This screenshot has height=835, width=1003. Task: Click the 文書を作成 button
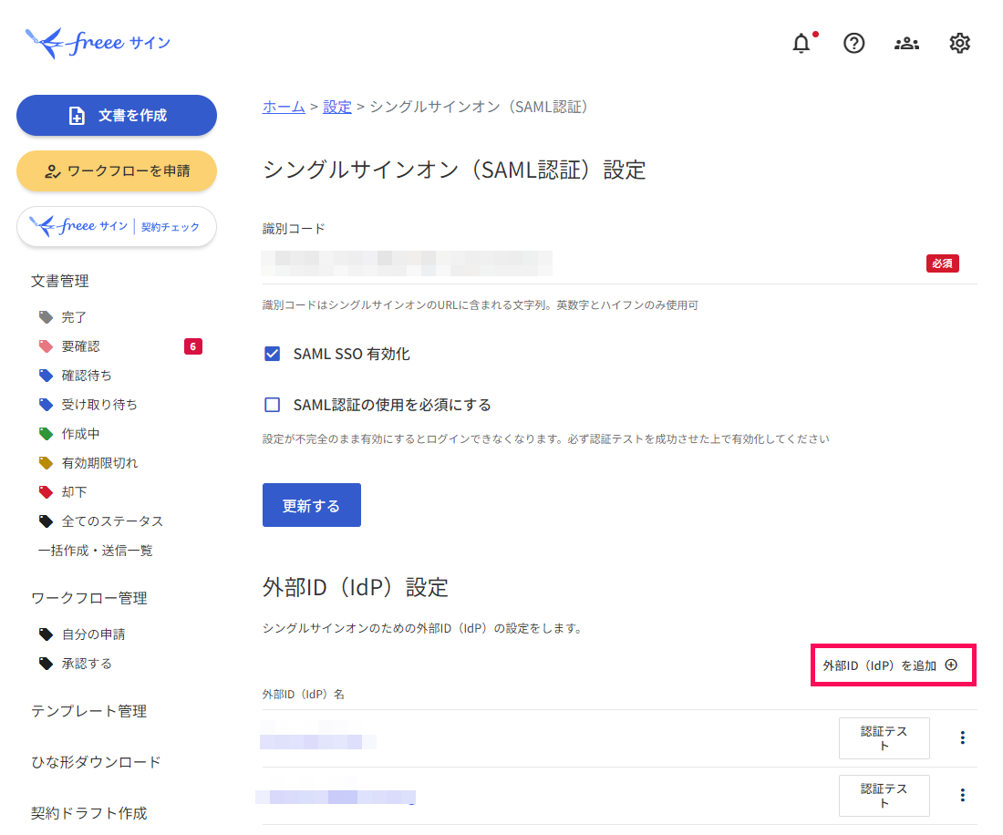(117, 115)
